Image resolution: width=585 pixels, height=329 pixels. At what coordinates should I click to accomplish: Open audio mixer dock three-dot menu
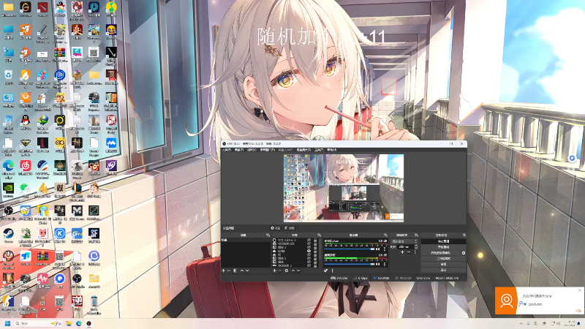(x=333, y=271)
